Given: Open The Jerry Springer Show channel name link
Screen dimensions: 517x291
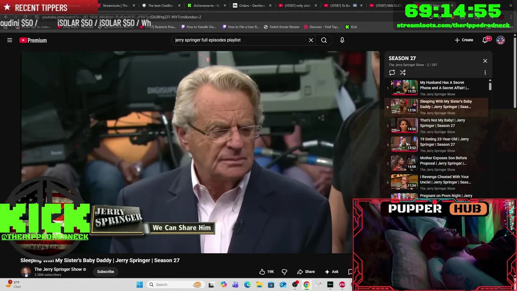Looking at the screenshot, I should [58, 269].
